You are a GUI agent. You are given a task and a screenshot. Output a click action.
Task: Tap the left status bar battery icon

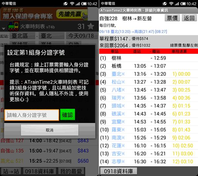point(84,4)
